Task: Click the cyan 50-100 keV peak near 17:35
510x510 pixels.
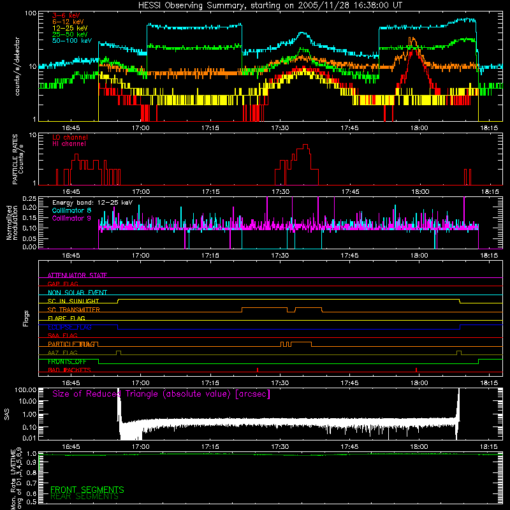Action: 302,33
